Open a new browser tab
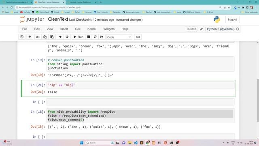259x146 pixels. (101, 2)
